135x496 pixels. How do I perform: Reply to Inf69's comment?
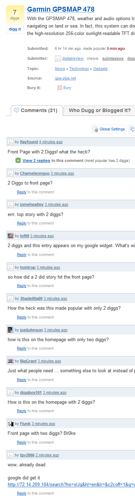(x=21, y=255)
